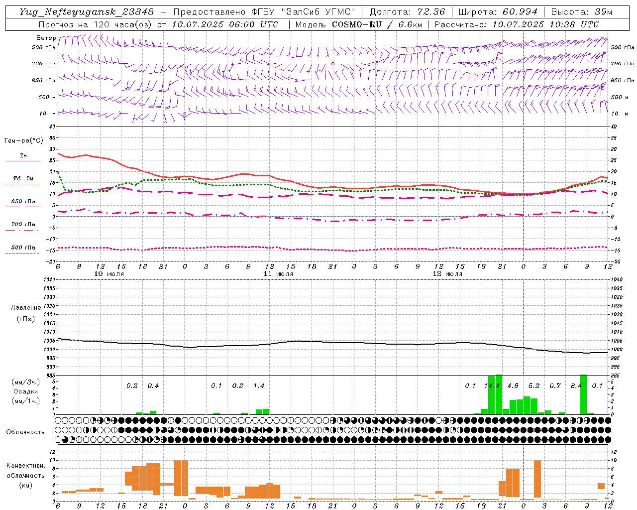Click the 'Давление' pressure panel label
The width and height of the screenshot is (637, 510).
pyautogui.click(x=26, y=308)
